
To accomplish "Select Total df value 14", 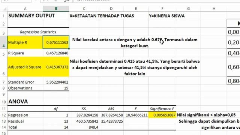I will [x=56, y=127].
